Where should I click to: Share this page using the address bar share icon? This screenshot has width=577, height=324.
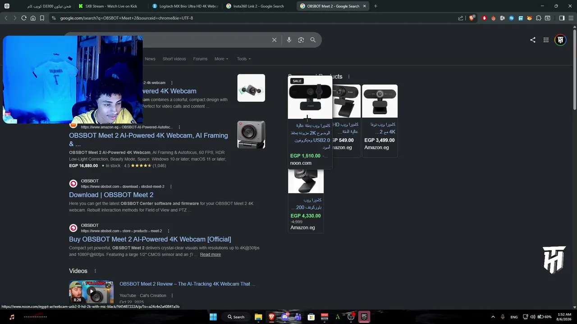click(461, 18)
